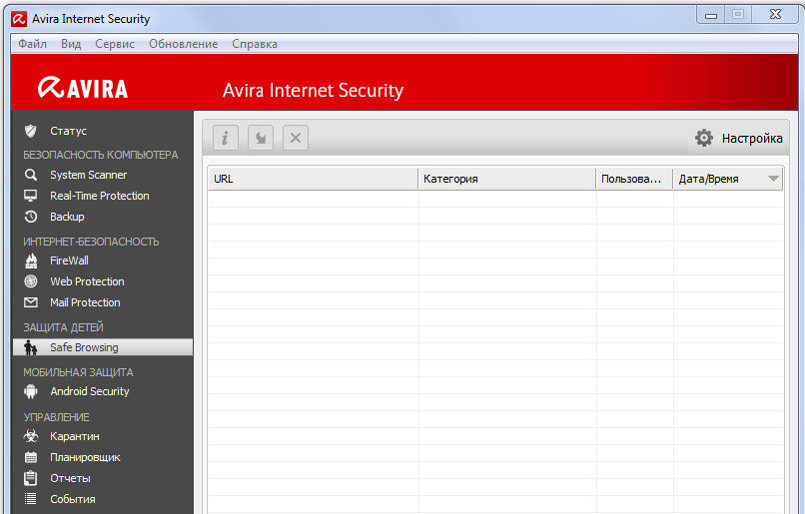Open System Scanner via magnifier icon

click(31, 175)
